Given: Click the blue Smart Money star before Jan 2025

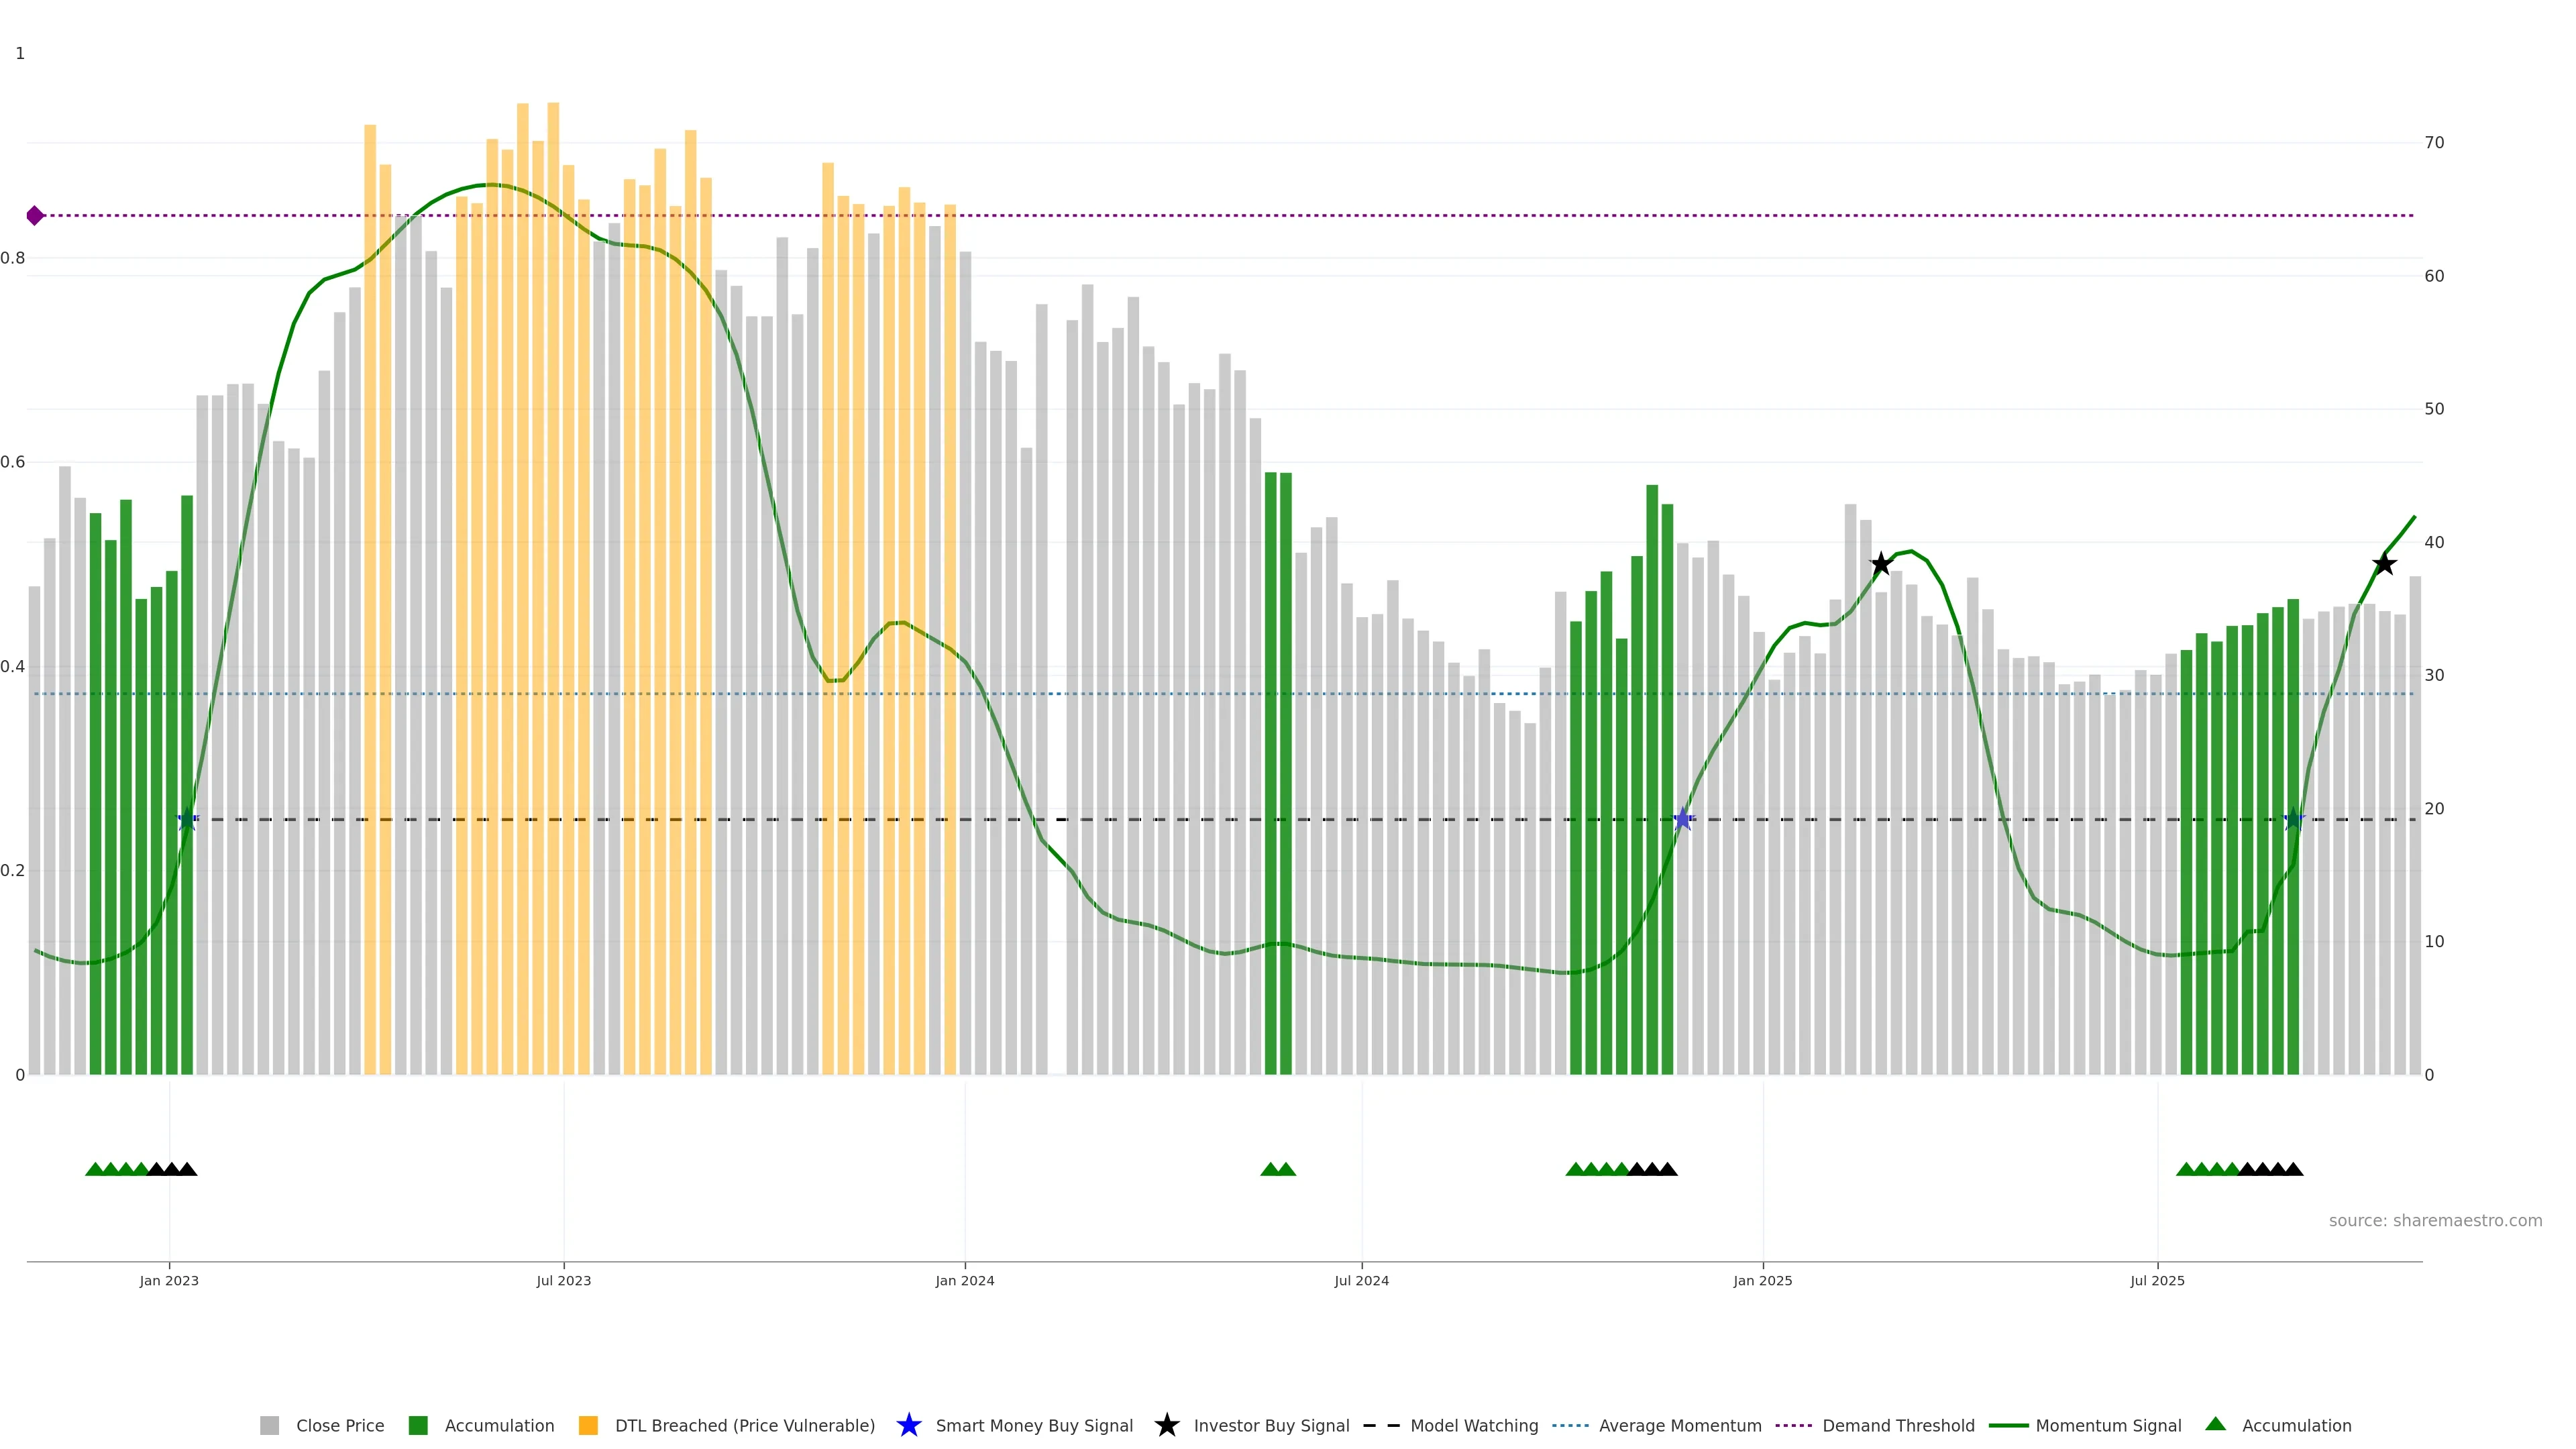Looking at the screenshot, I should 1683,819.
